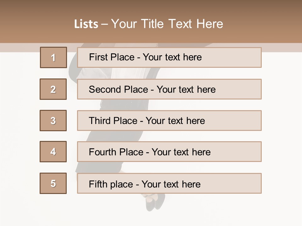Select the Fourth Place text box
Screen dimensions: 302x226
[x=169, y=152]
